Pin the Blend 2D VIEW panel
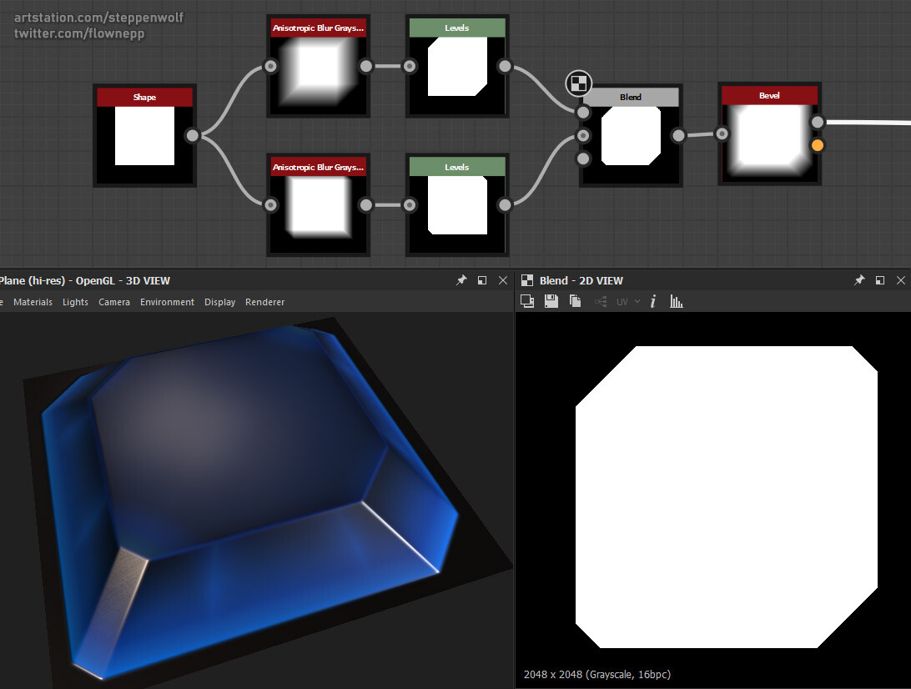This screenshot has width=911, height=689. [x=858, y=280]
